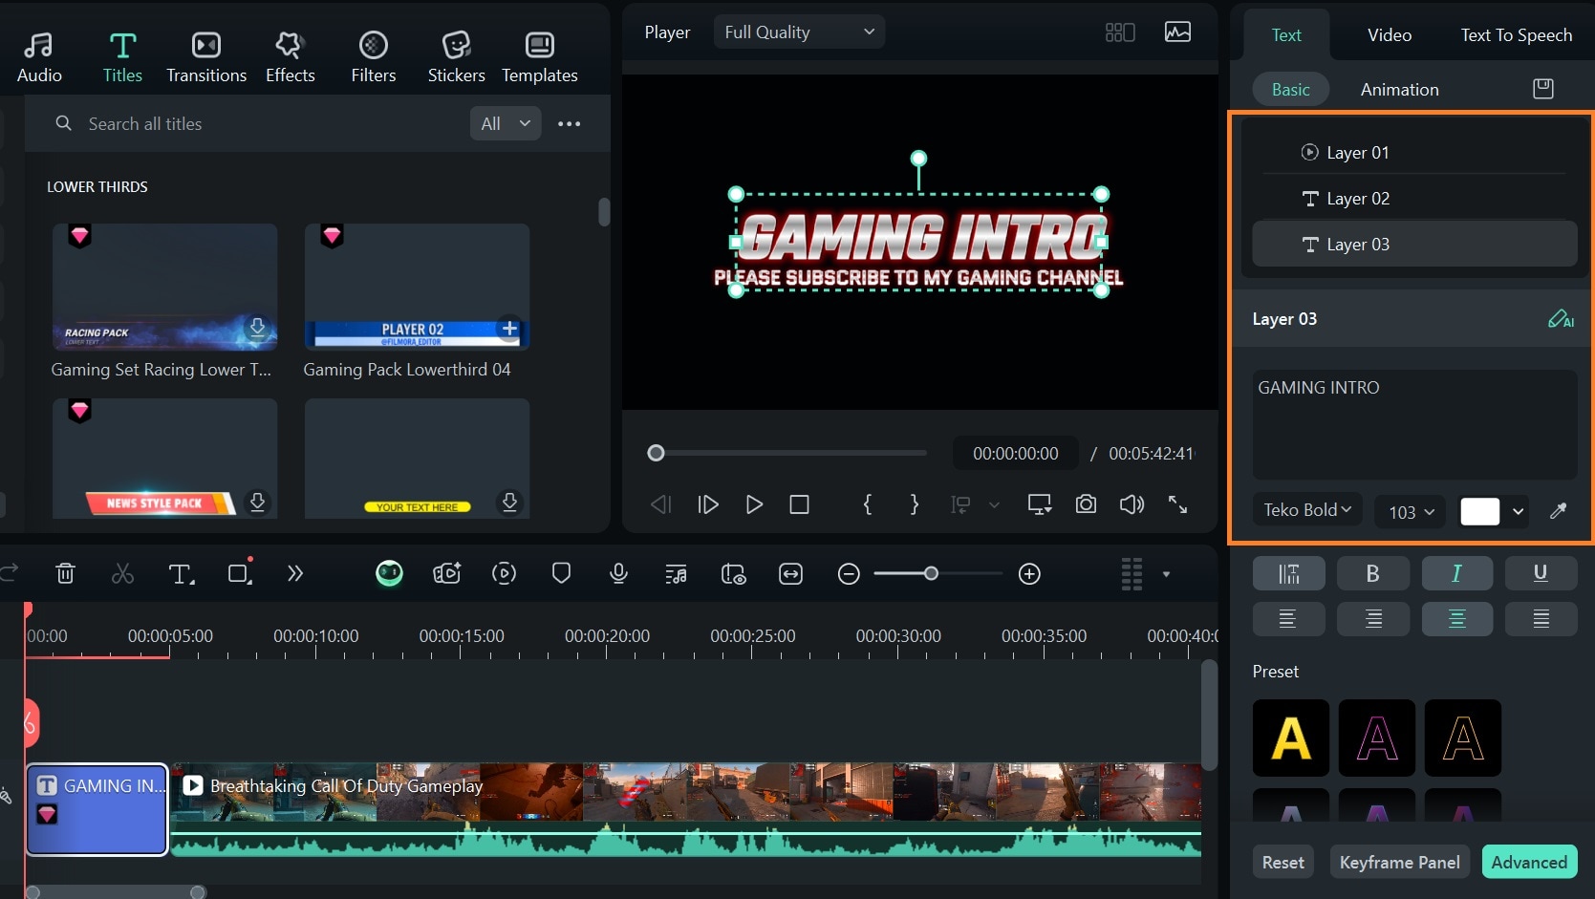Open the display output monitor options
The width and height of the screenshot is (1595, 899).
click(1040, 504)
